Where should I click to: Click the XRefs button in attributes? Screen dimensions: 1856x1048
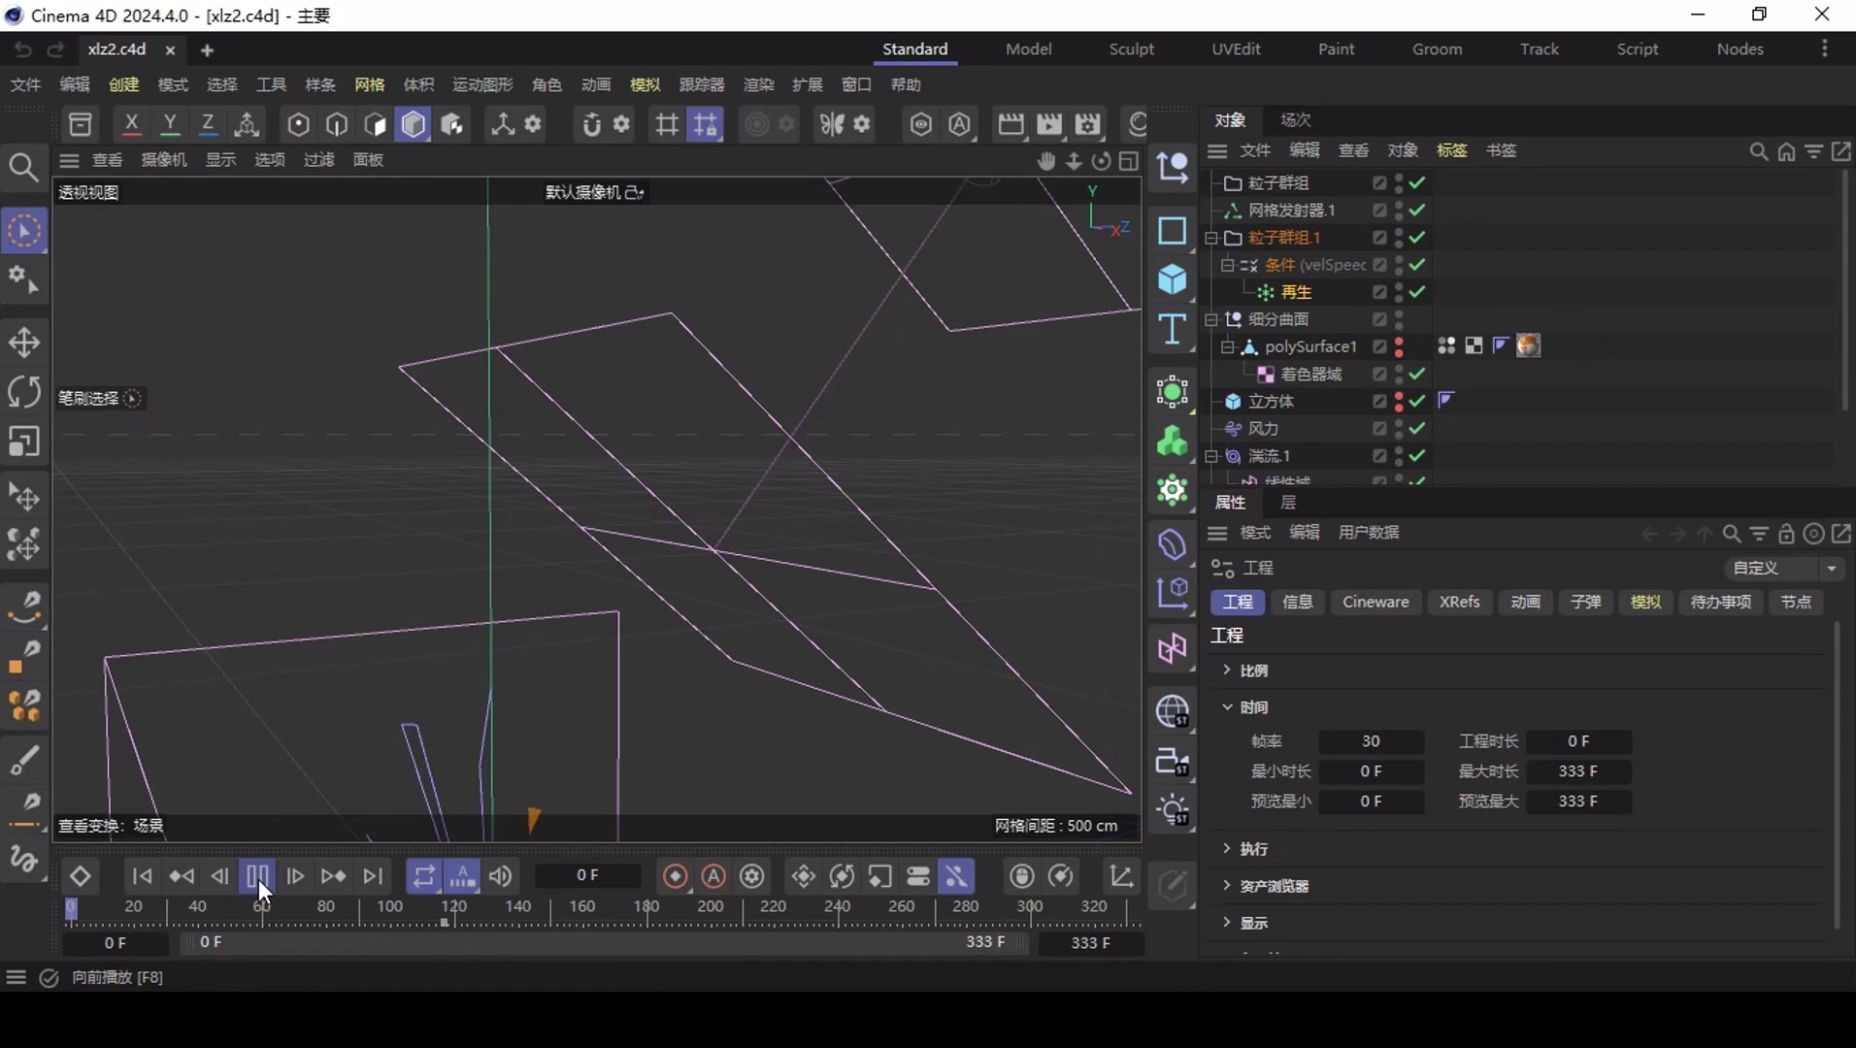[1460, 603]
